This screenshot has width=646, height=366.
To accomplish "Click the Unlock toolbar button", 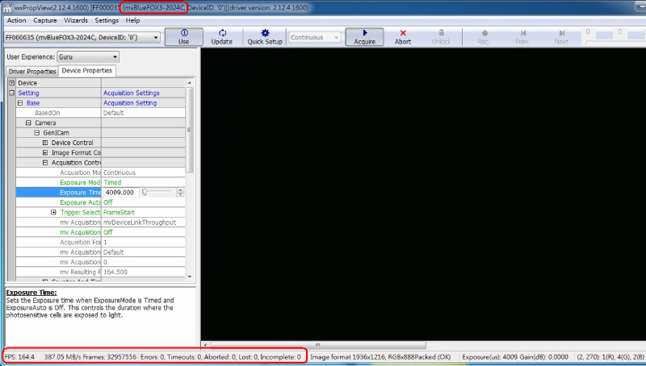I will 442,37.
